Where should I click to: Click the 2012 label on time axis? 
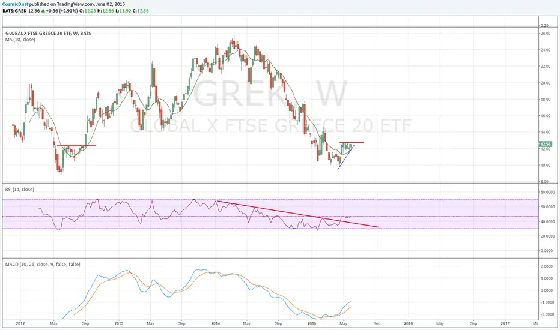[x=20, y=323]
